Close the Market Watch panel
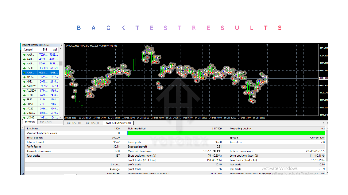This screenshot has height=195, width=348. [x=61, y=45]
